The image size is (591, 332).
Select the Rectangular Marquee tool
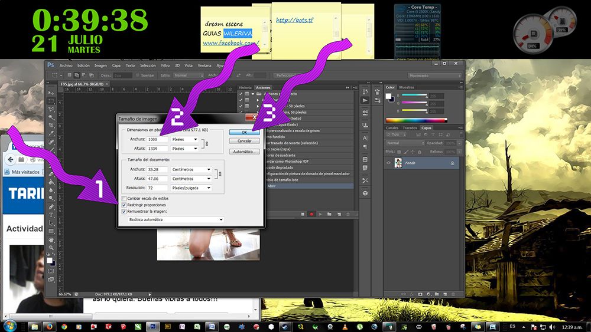click(51, 101)
